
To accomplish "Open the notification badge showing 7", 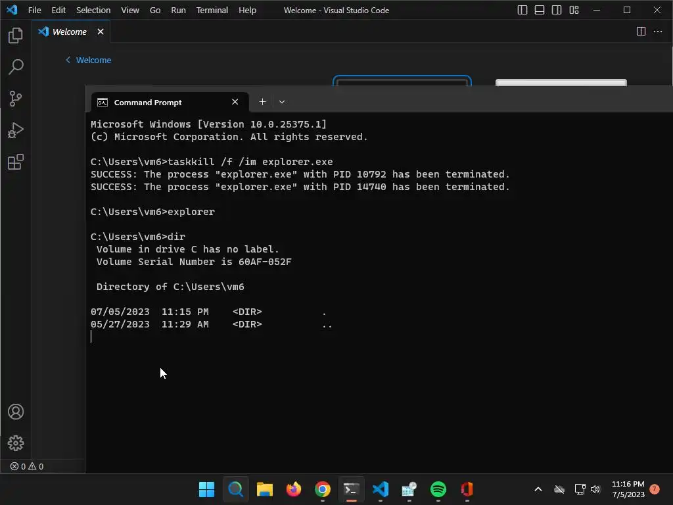I will click(x=655, y=489).
